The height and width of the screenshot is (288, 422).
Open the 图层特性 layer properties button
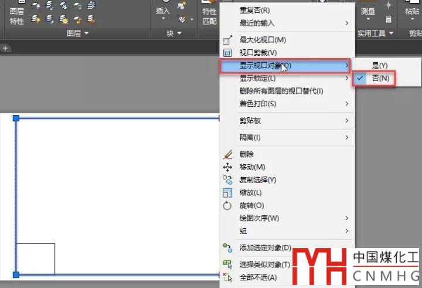click(x=16, y=14)
